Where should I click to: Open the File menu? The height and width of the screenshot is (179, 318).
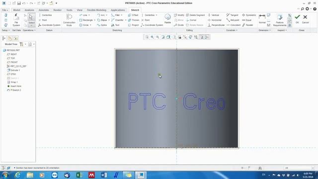click(5, 10)
